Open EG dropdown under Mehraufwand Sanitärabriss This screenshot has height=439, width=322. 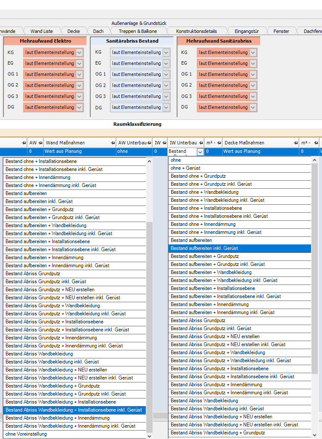coord(253,63)
